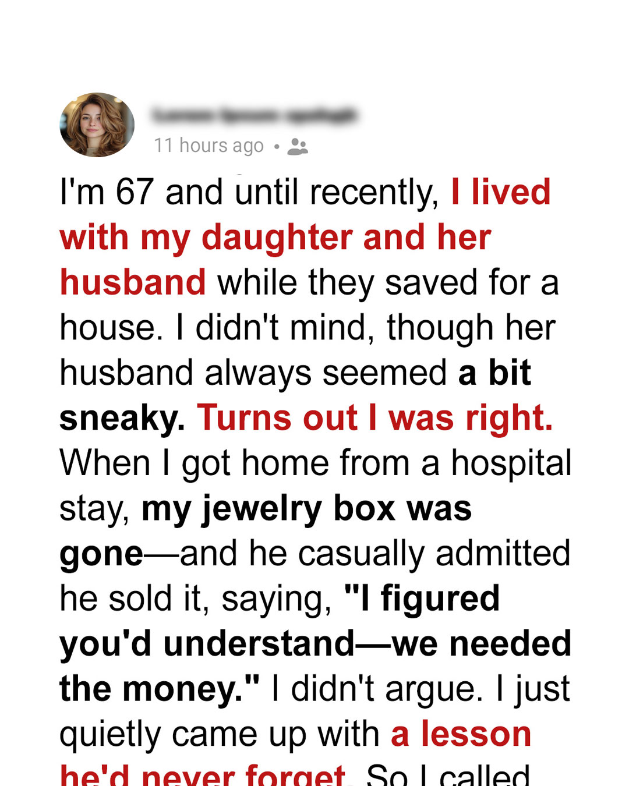Click the "11 hours ago" timestamp
629x786 pixels.
[x=209, y=146]
